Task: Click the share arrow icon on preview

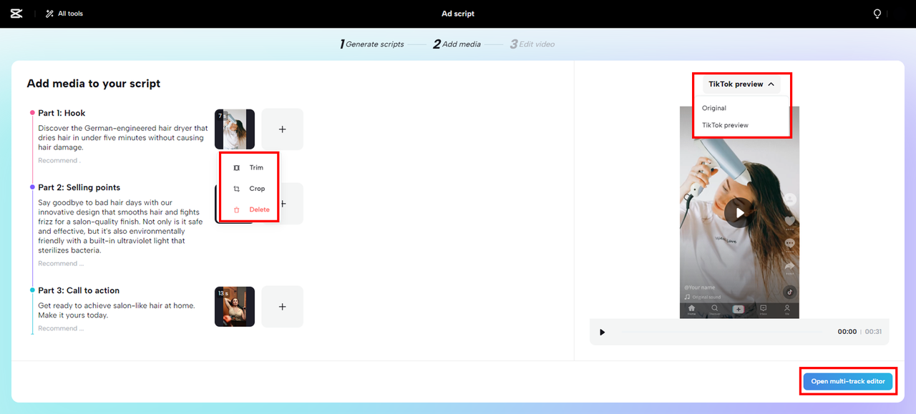Action: (x=790, y=267)
